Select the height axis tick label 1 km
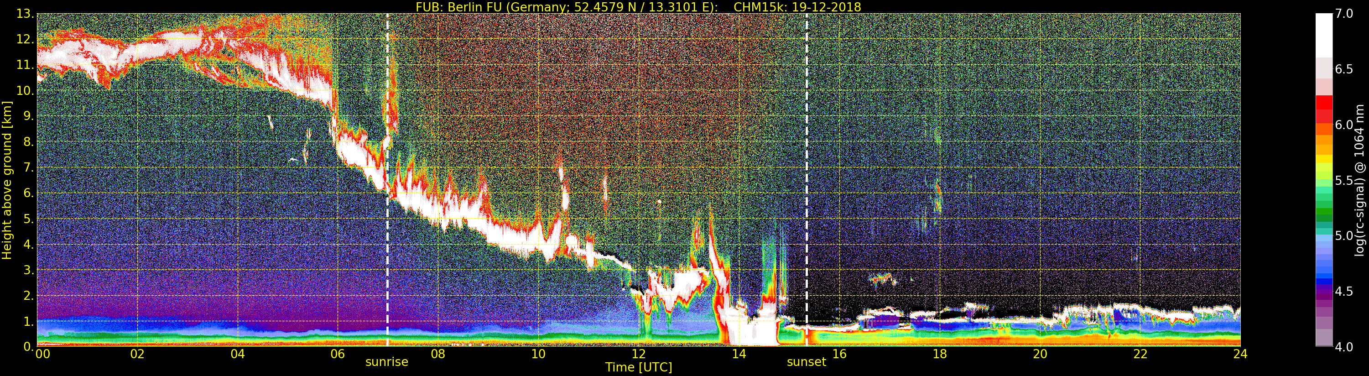This screenshot has width=1369, height=376. tap(28, 321)
